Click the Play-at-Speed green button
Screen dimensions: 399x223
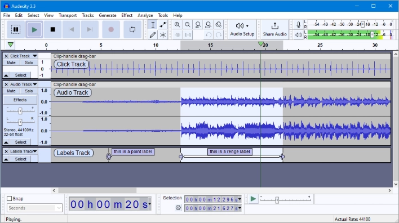point(253,199)
